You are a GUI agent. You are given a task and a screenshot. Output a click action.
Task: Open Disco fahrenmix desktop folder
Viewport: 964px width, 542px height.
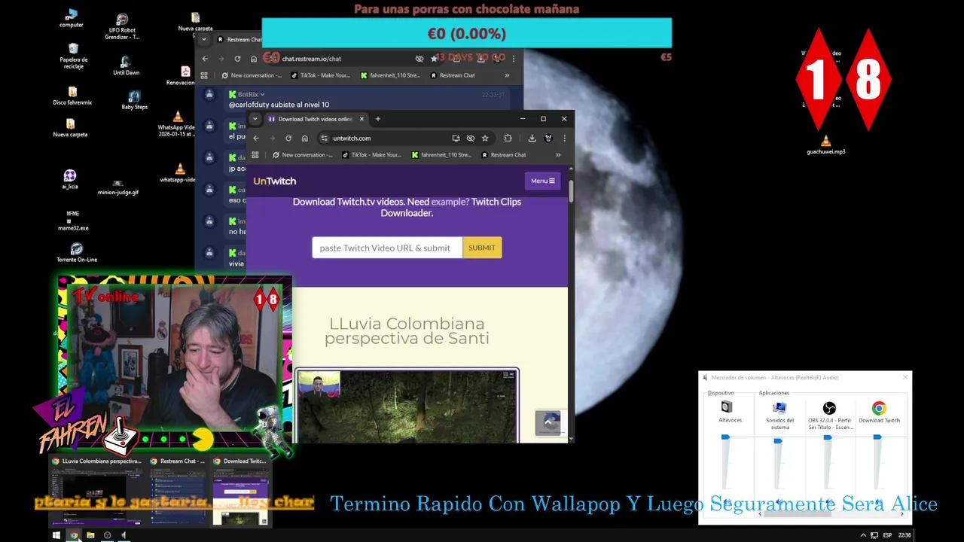72,96
